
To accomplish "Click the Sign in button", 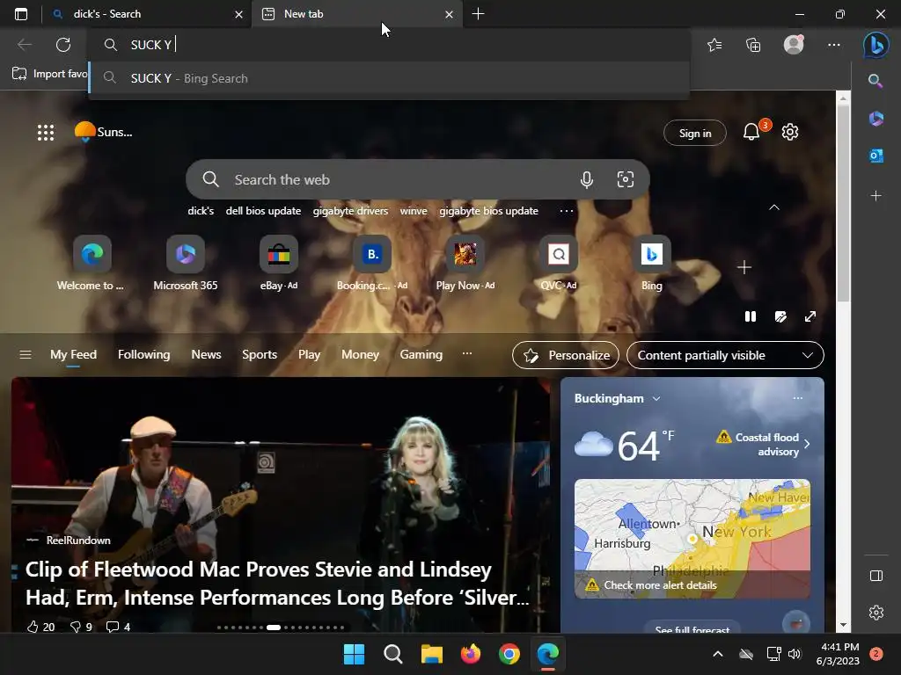I will point(695,134).
